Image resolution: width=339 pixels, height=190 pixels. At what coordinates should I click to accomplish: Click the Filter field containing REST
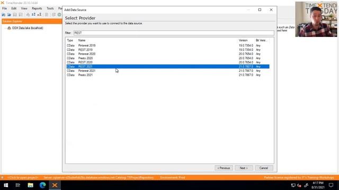coord(174,33)
